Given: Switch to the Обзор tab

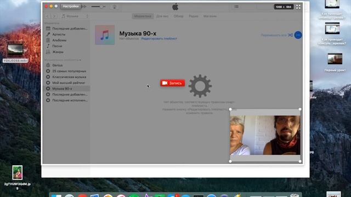Looking at the screenshot, I should [x=178, y=16].
